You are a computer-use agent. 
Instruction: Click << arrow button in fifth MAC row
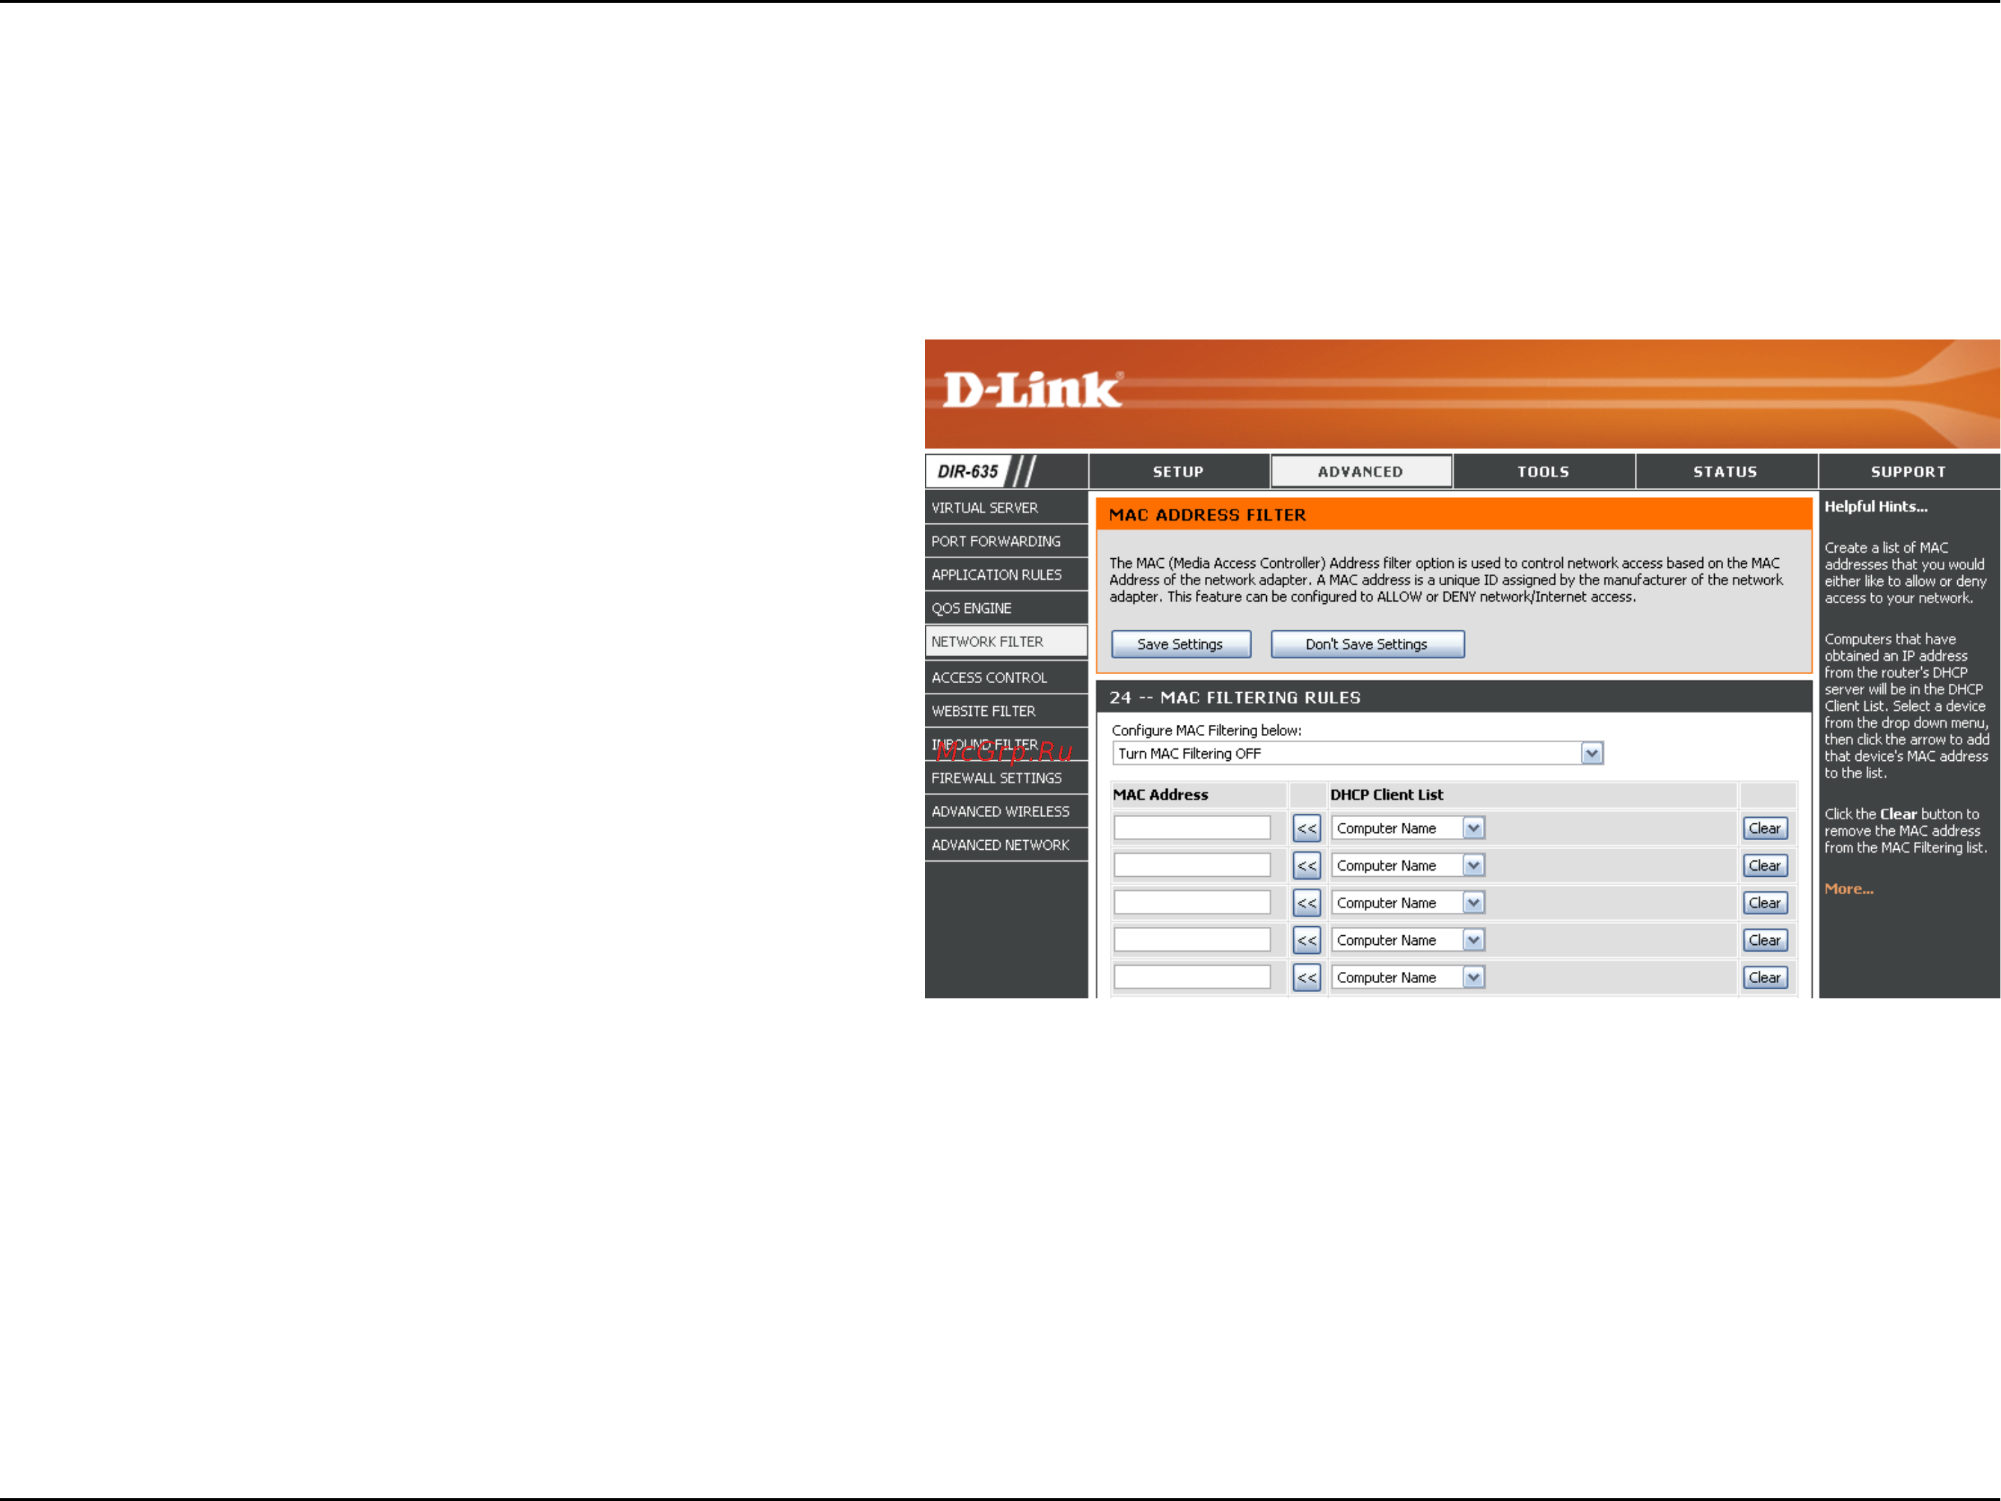pyautogui.click(x=1306, y=978)
